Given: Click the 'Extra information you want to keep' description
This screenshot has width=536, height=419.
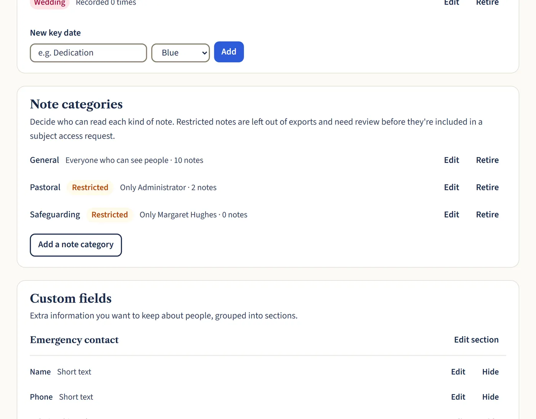Looking at the screenshot, I should 164,316.
